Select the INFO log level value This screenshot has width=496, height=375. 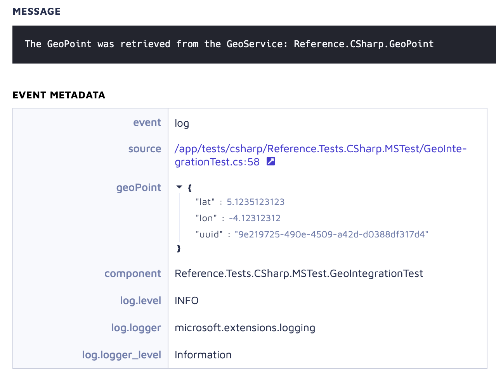pyautogui.click(x=186, y=300)
